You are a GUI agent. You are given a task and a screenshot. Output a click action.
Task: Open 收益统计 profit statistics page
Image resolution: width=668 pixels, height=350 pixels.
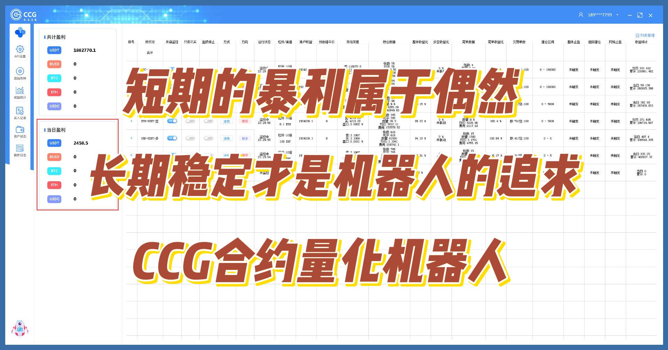[20, 93]
